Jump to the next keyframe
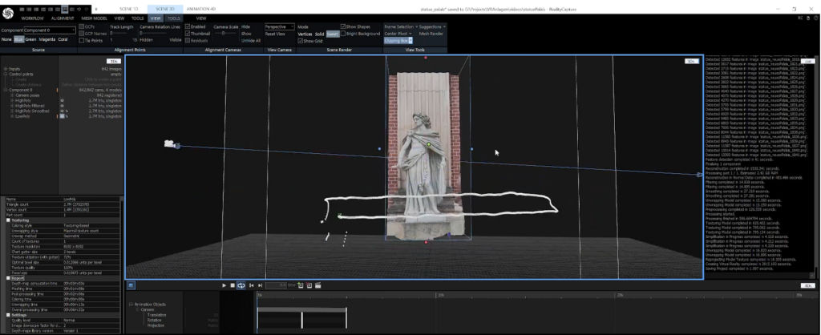This screenshot has width=821, height=335. tap(260, 285)
